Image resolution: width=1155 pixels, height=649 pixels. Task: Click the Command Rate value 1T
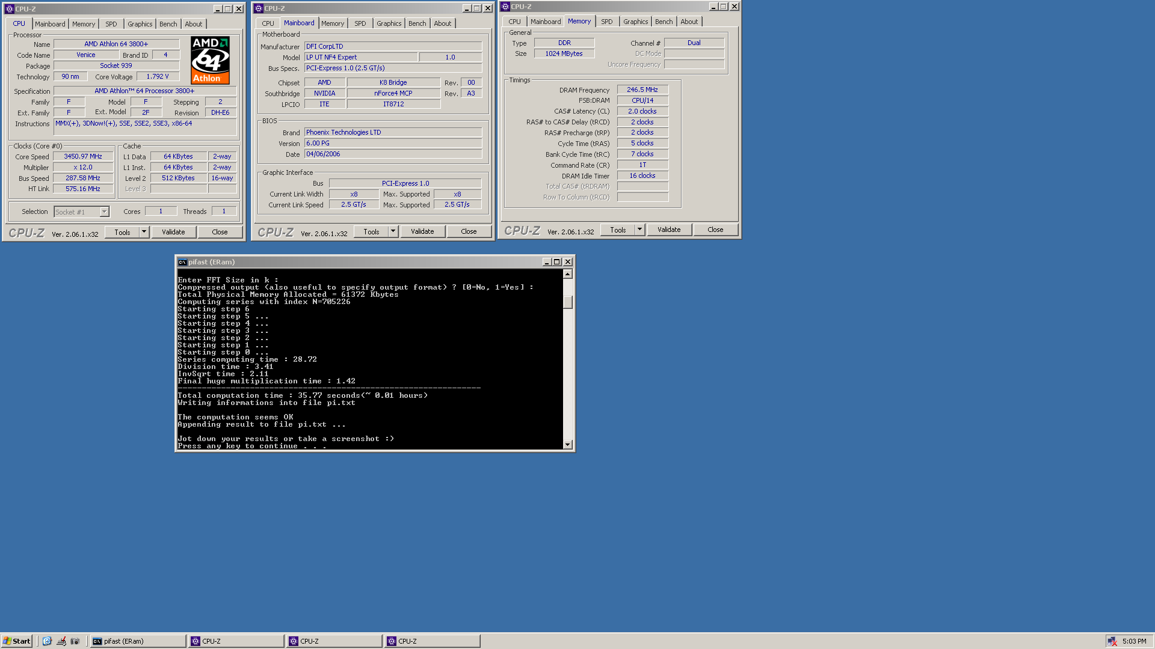pyautogui.click(x=642, y=165)
